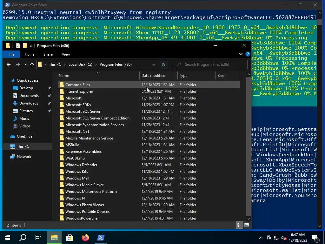Select Network in navigation pane

click(x=24, y=157)
